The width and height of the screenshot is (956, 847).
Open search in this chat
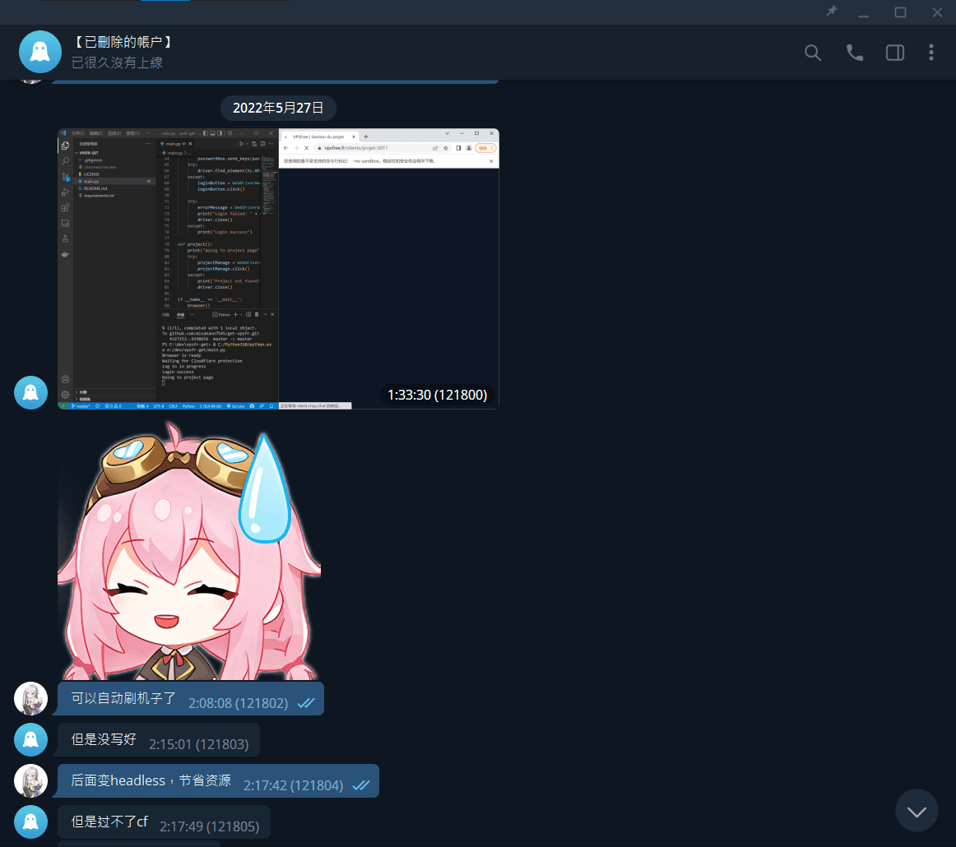pos(812,53)
